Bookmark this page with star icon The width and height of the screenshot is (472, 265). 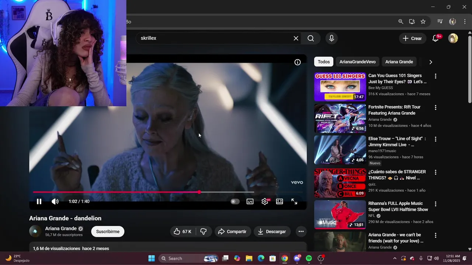(423, 22)
